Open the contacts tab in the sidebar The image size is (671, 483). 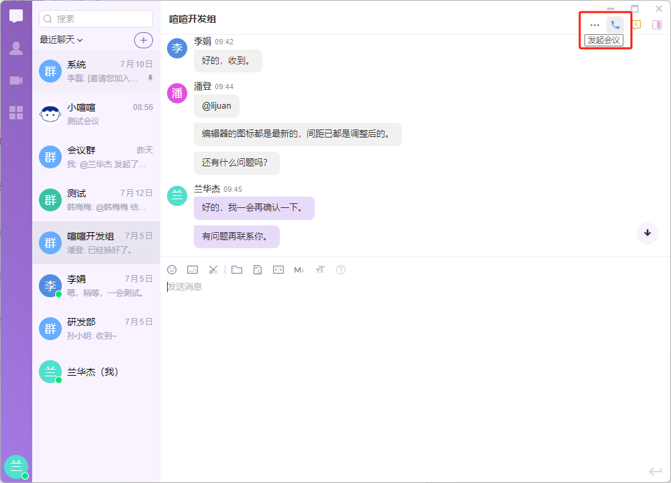click(16, 48)
